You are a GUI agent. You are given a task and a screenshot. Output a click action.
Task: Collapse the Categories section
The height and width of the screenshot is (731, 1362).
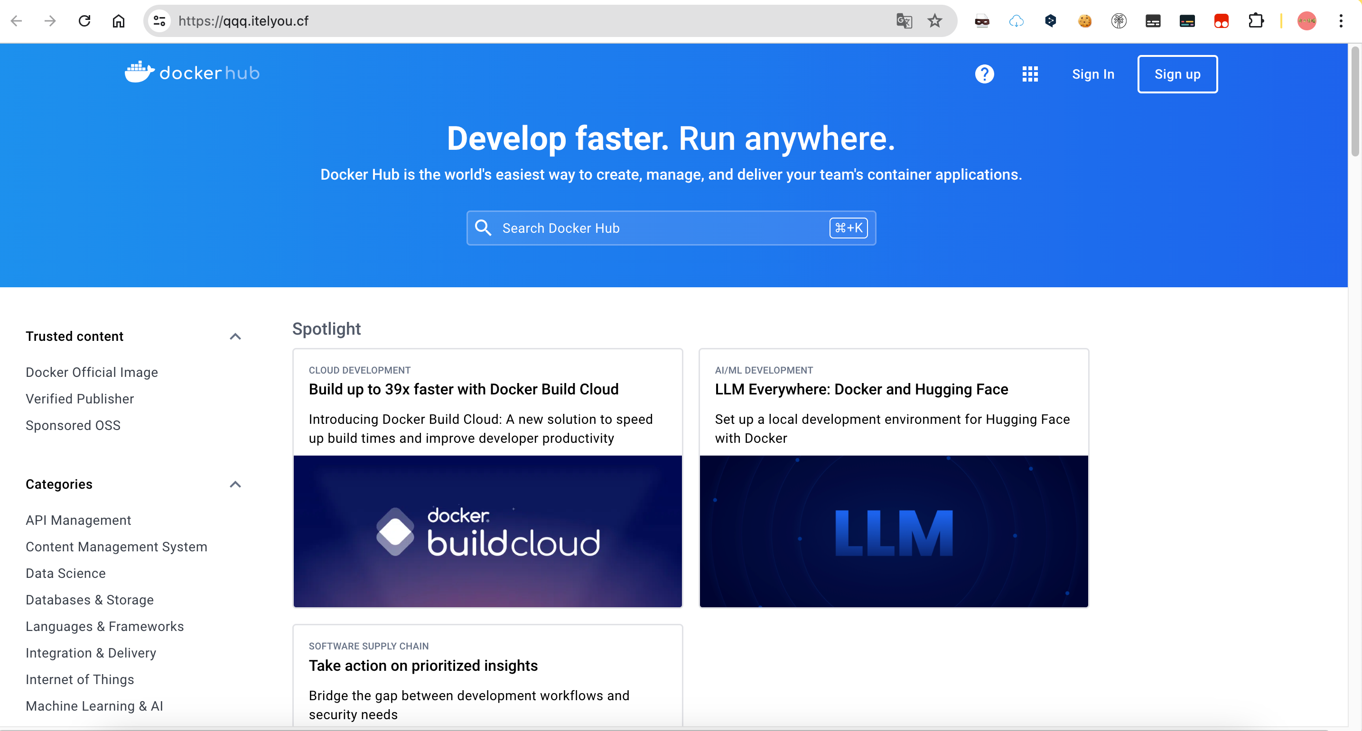tap(235, 484)
